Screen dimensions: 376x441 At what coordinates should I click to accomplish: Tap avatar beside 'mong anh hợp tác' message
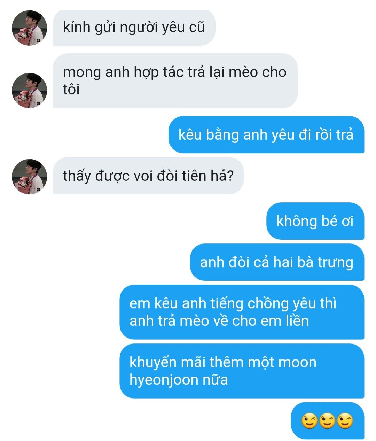[x=29, y=90]
